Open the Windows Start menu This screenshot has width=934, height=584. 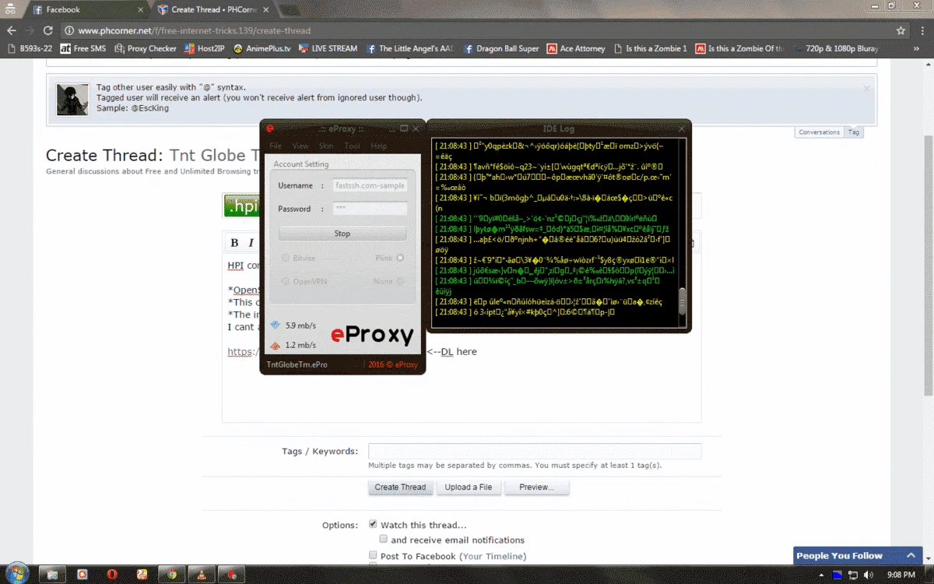pyautogui.click(x=16, y=575)
